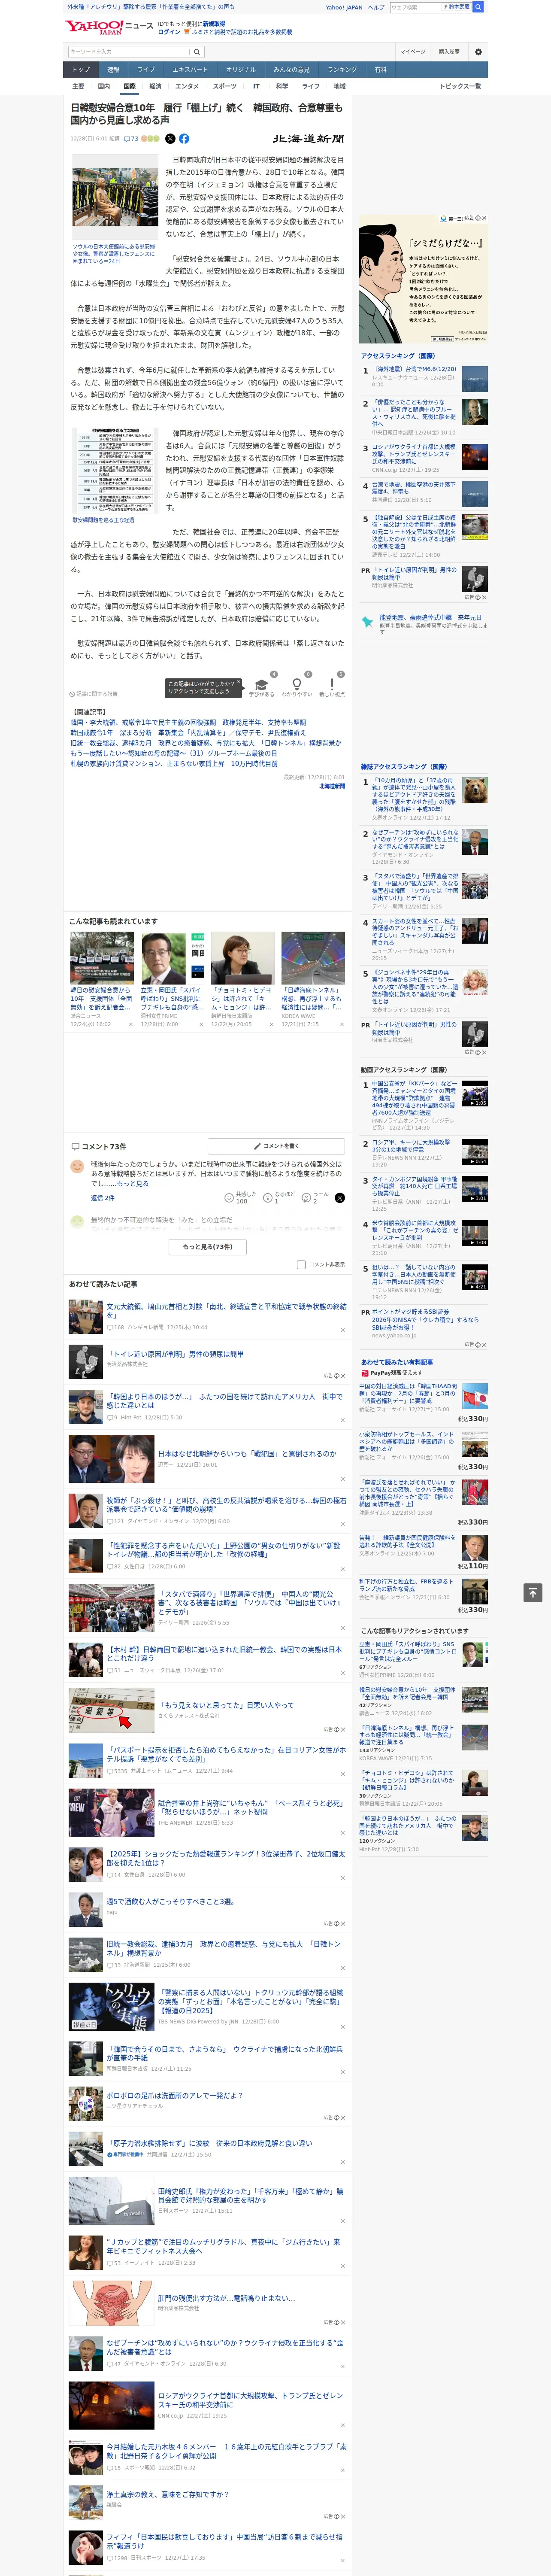Select the 'エキスパート' navigation item
This screenshot has width=551, height=2576.
point(190,70)
